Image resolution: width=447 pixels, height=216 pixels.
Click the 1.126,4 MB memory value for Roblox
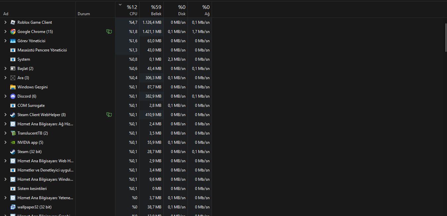[152, 22]
